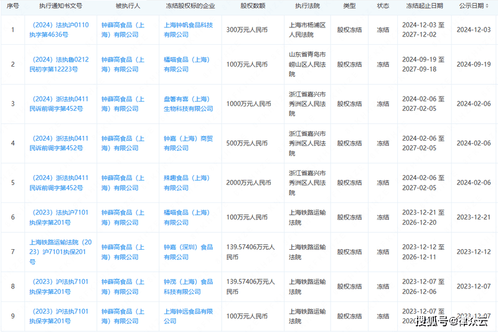Open company 上海钟远食品有限公司
This screenshot has width=498, height=332.
tap(189, 316)
